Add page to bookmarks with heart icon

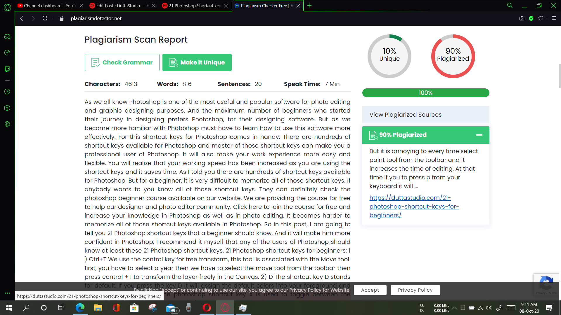(x=541, y=18)
